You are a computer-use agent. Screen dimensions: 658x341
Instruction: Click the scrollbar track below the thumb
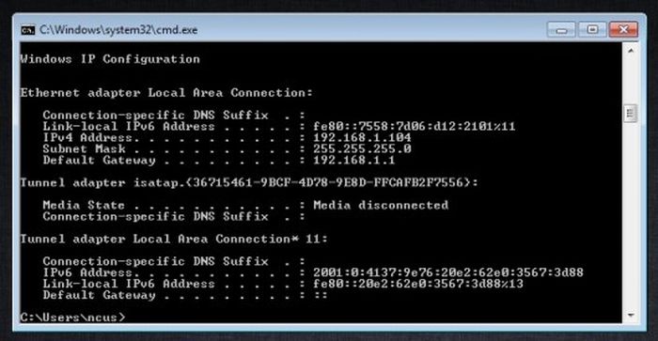tap(631, 214)
